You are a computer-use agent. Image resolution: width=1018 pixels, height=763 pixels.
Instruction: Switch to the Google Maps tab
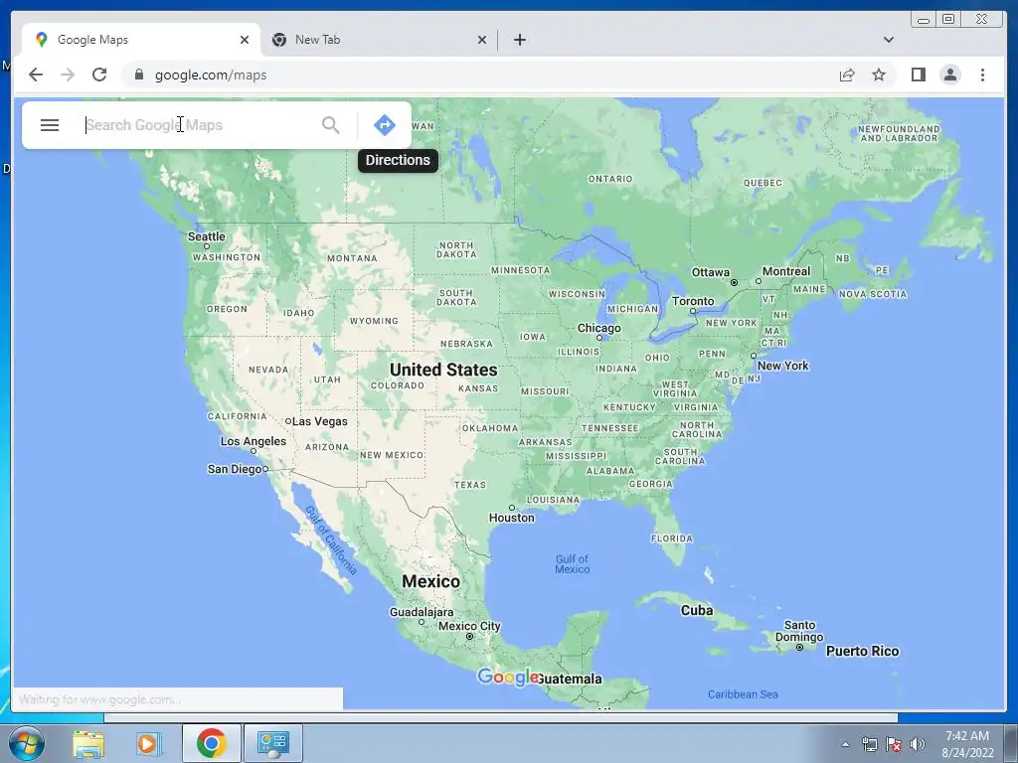point(141,40)
